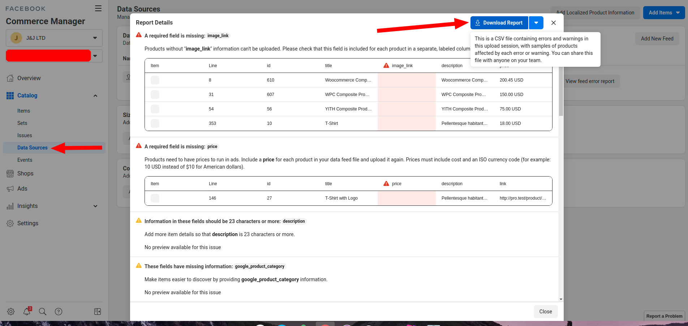Open Sets under Catalog

click(x=22, y=123)
